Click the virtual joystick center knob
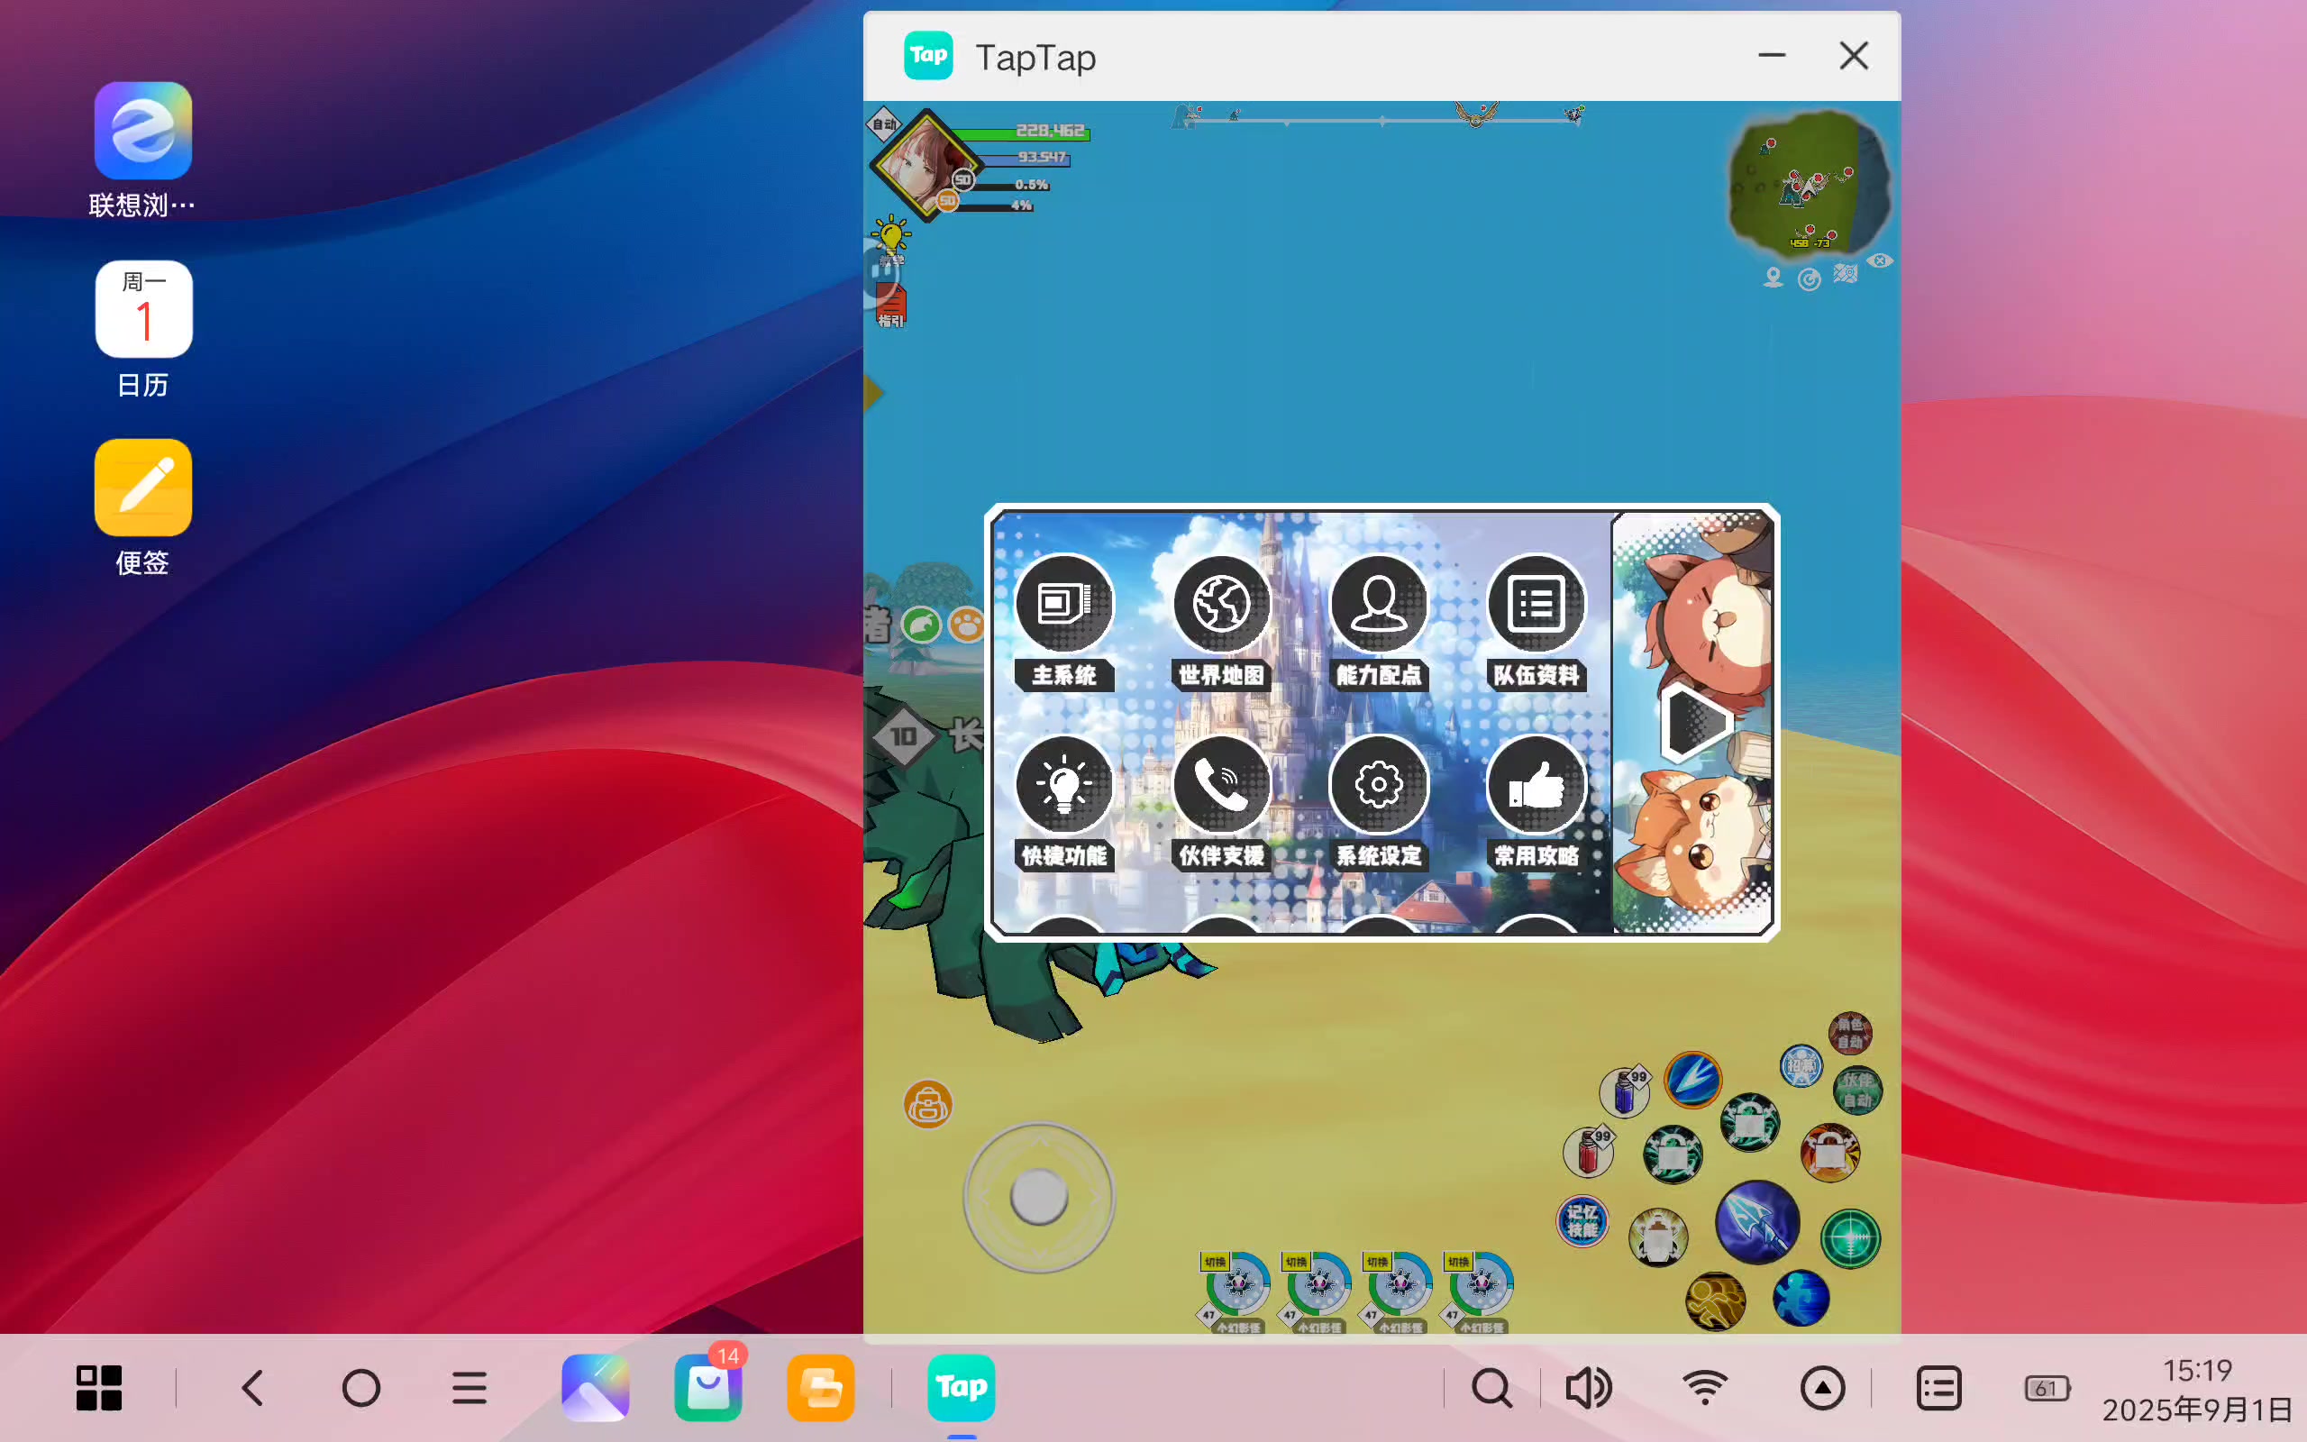 (x=1039, y=1196)
